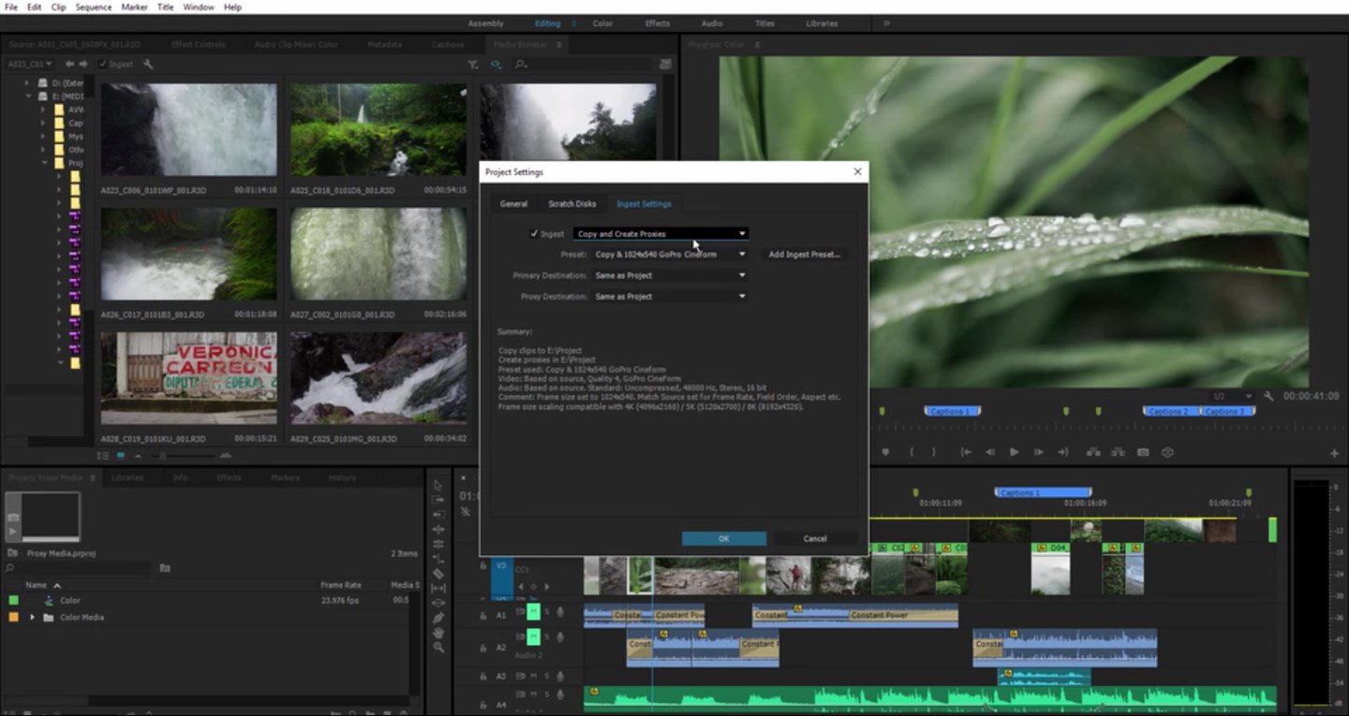Select the VERONICA CARREON clip thumbnail

point(188,377)
